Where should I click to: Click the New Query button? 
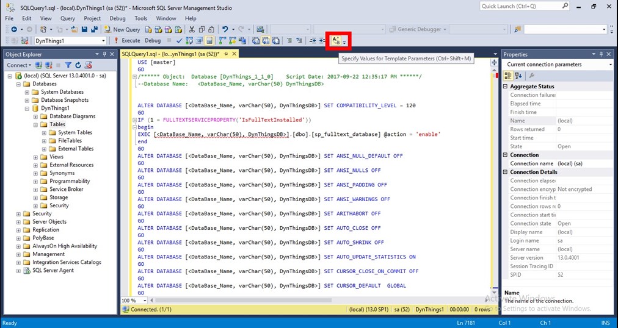coord(122,29)
